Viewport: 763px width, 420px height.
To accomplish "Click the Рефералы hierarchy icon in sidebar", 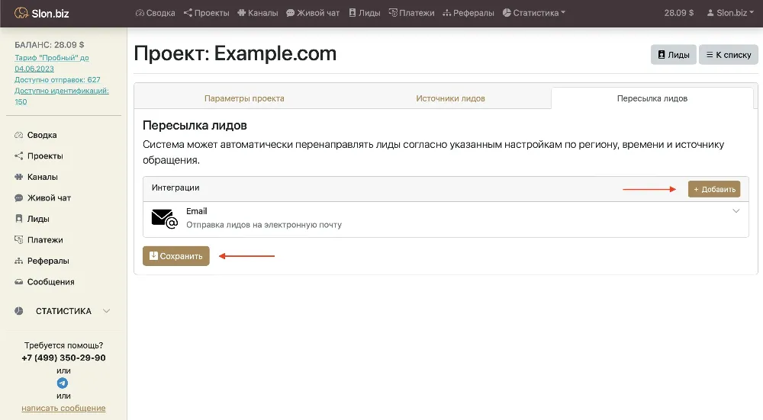I will click(18, 261).
